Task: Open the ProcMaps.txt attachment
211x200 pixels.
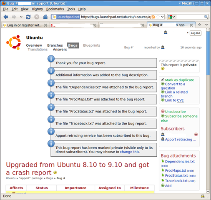Action: [x=176, y=170]
